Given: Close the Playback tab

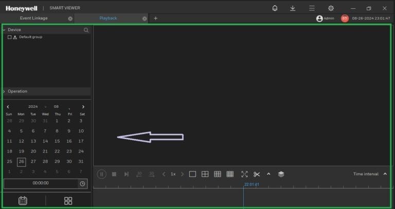Looking at the screenshot, I should coord(145,18).
